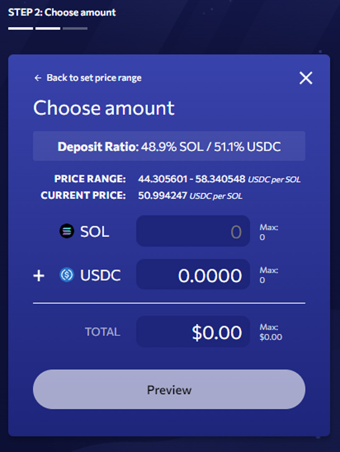Viewport: 340px width, 452px height.
Task: Focus the SOL amount input field
Action: pos(193,231)
